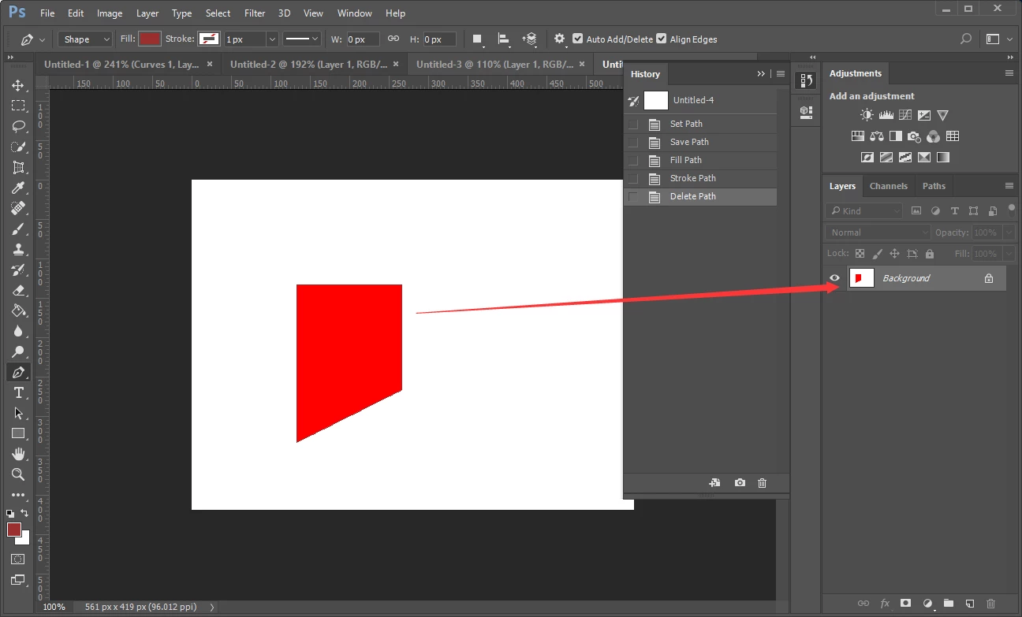This screenshot has height=617, width=1022.
Task: Open the Filter menu
Action: [255, 13]
